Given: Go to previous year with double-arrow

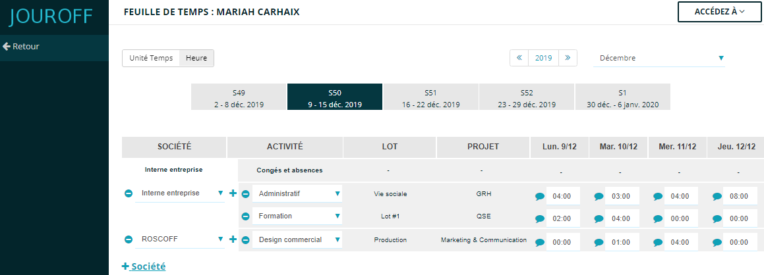Looking at the screenshot, I should coord(519,58).
